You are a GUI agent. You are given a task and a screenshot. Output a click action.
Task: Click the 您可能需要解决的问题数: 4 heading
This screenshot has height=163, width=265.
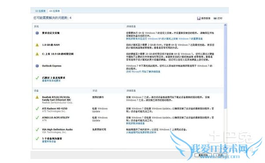tap(52, 18)
